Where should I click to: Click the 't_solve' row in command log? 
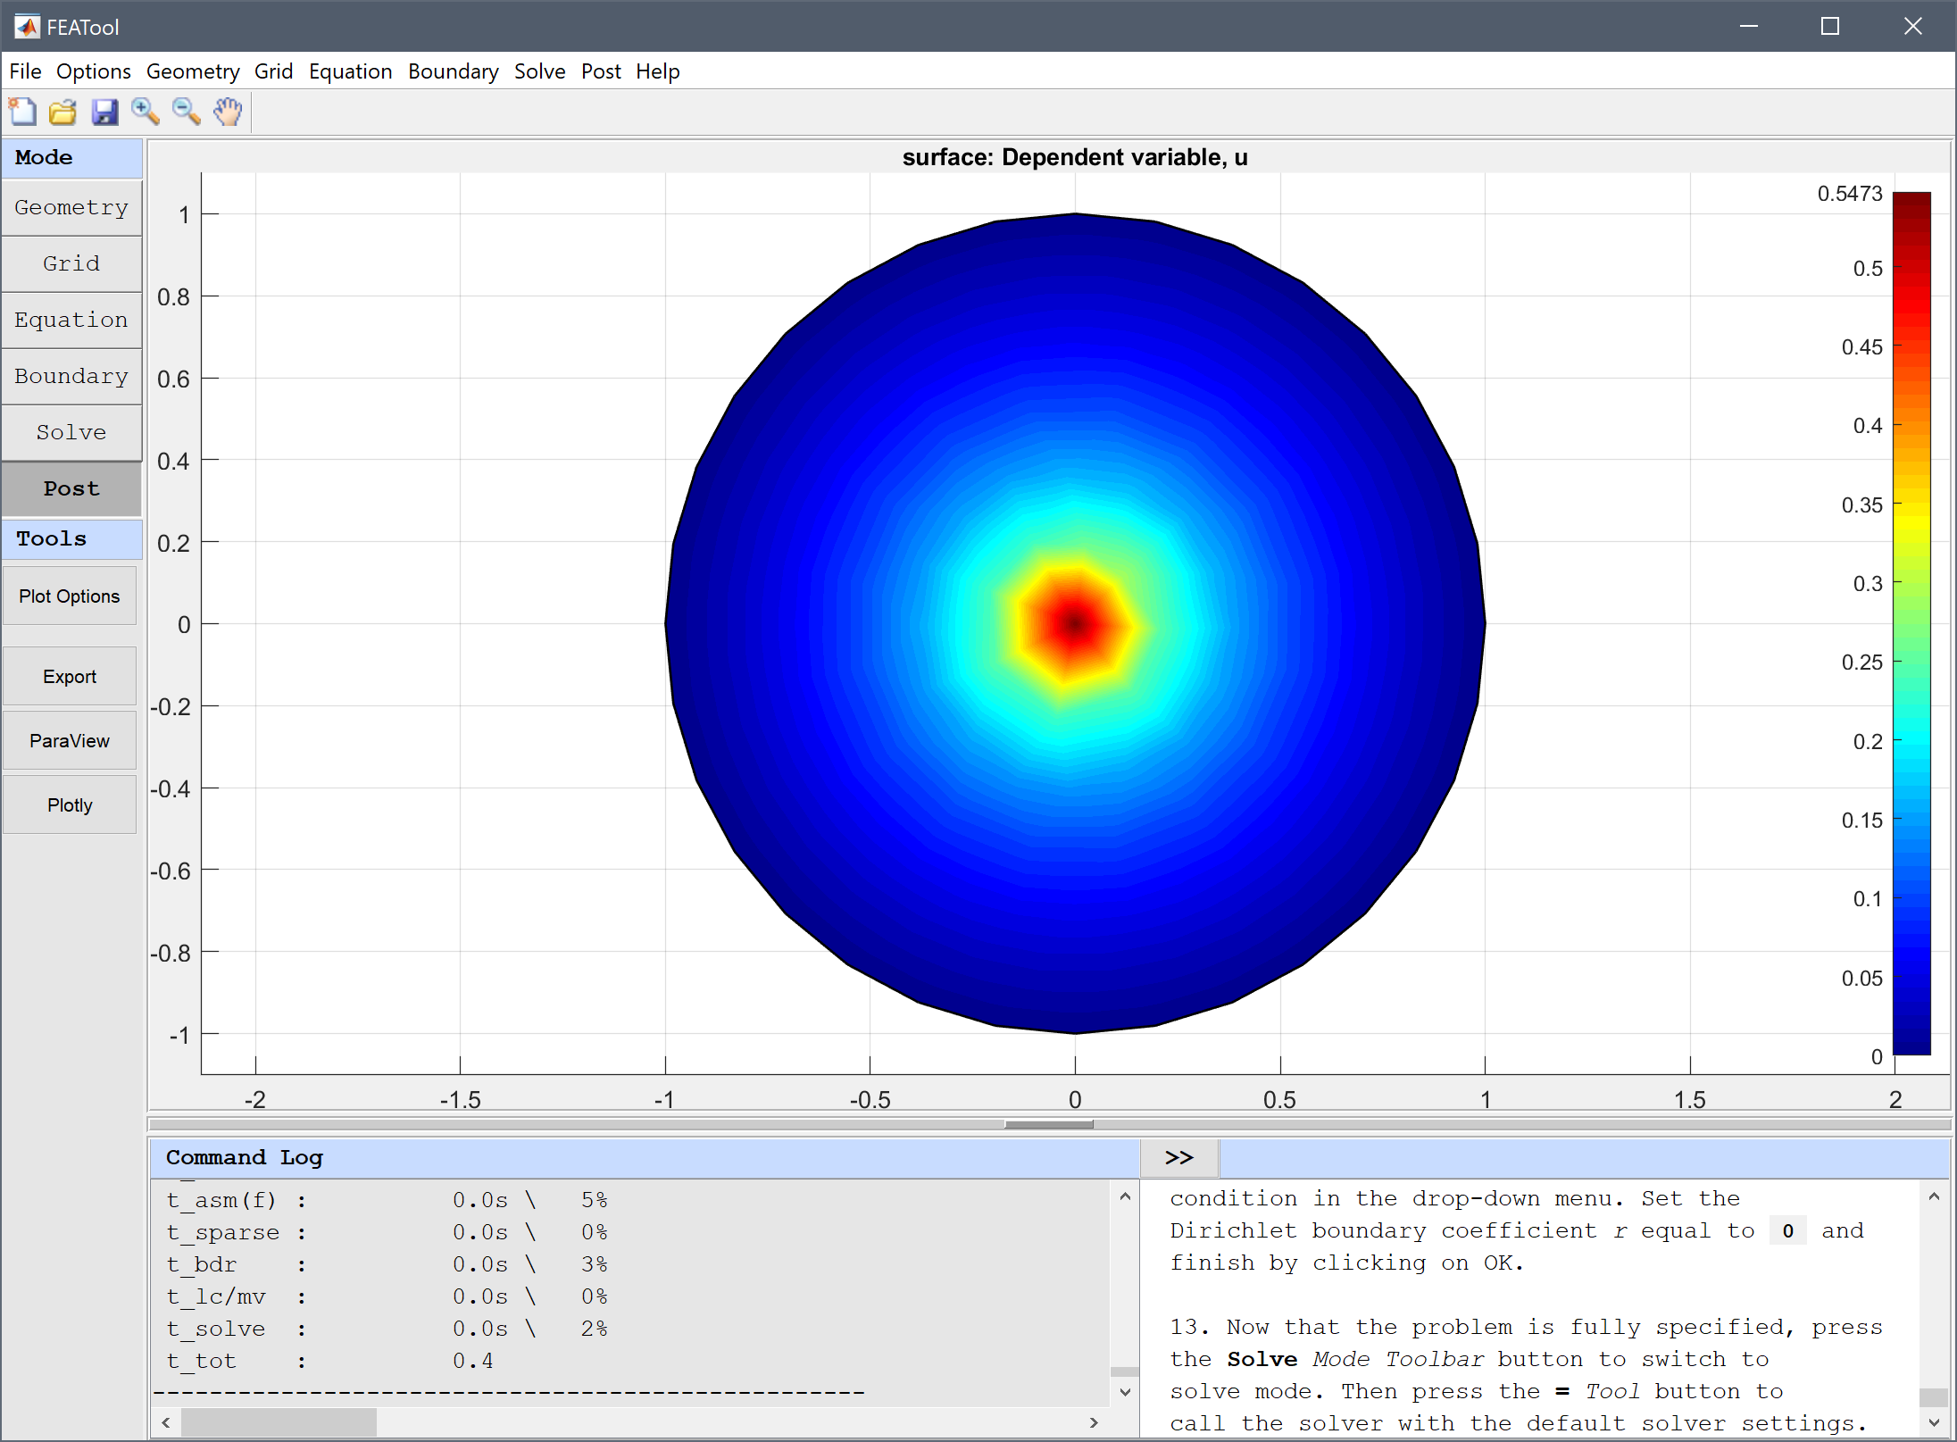point(387,1329)
